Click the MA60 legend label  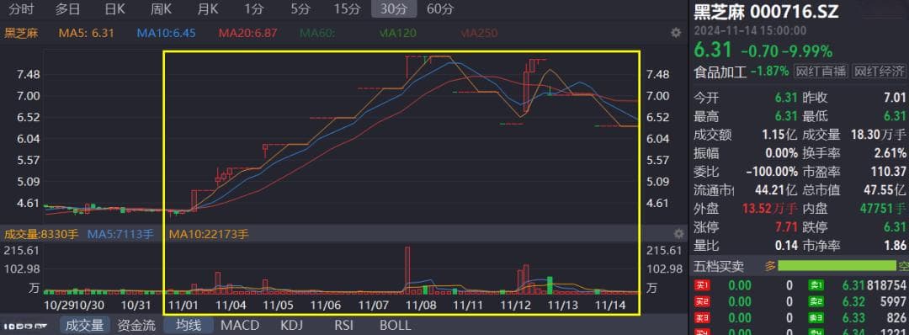pyautogui.click(x=317, y=33)
